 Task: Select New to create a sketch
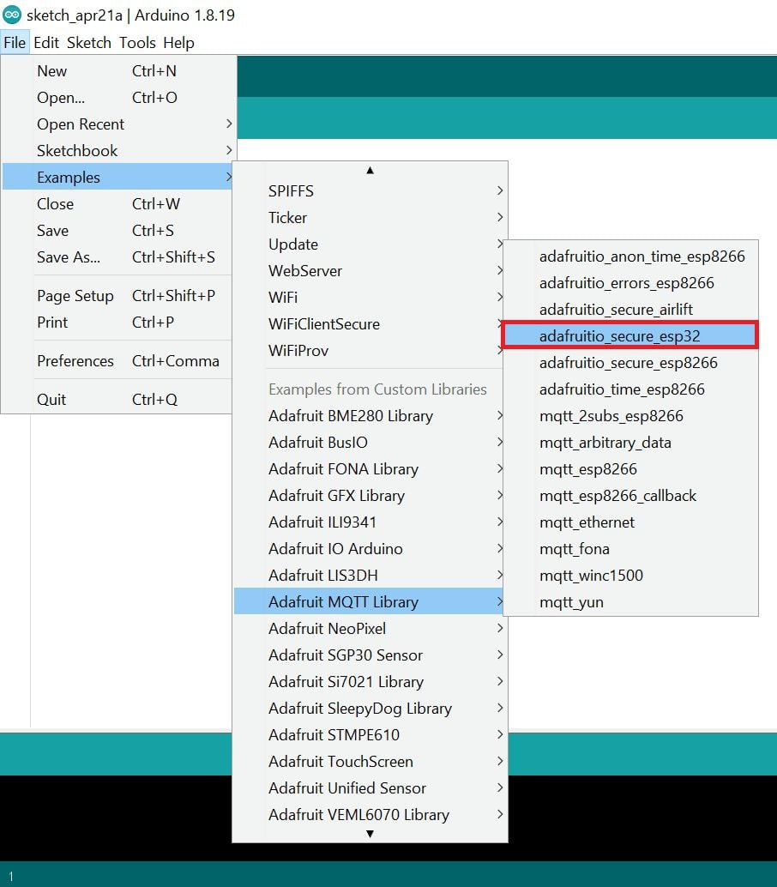pyautogui.click(x=51, y=71)
